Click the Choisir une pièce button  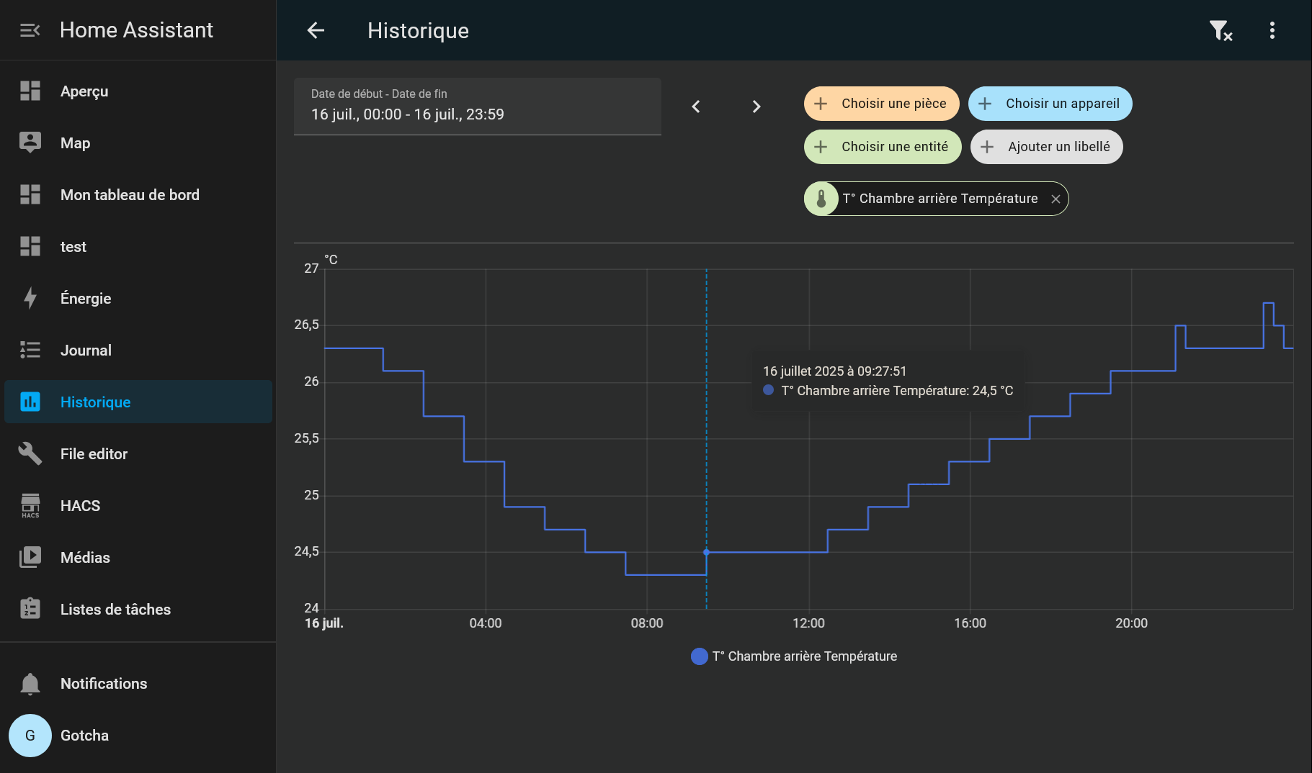tap(881, 104)
